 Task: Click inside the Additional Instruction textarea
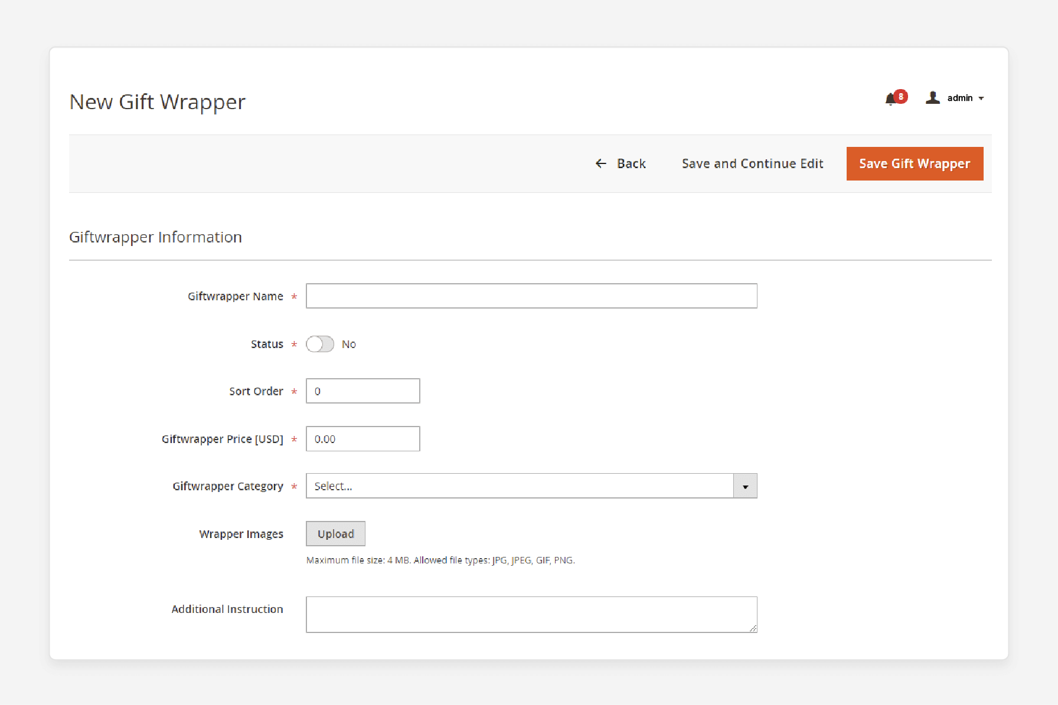[531, 615]
